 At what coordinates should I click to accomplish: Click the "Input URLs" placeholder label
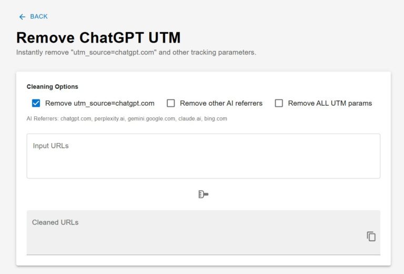click(50, 146)
